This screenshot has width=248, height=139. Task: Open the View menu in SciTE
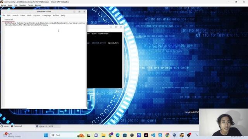(22, 15)
